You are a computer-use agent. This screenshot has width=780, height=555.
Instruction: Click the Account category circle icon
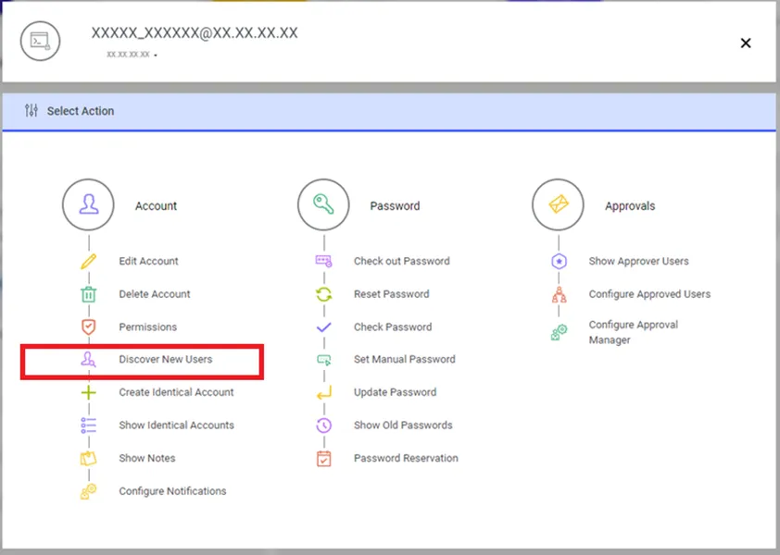[x=89, y=204]
